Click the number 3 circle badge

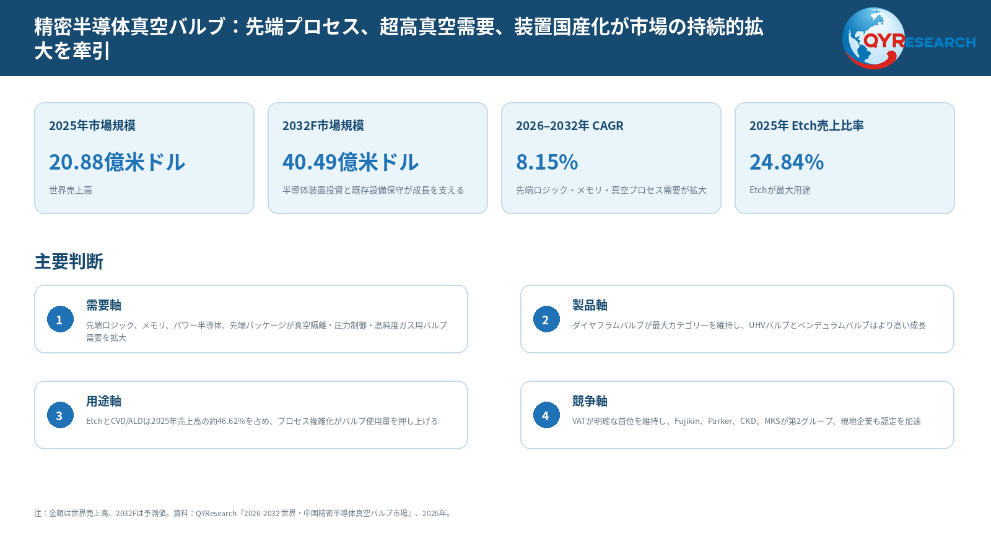(x=60, y=415)
